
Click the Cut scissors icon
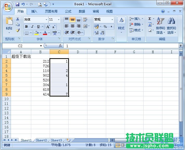tap(18, 19)
